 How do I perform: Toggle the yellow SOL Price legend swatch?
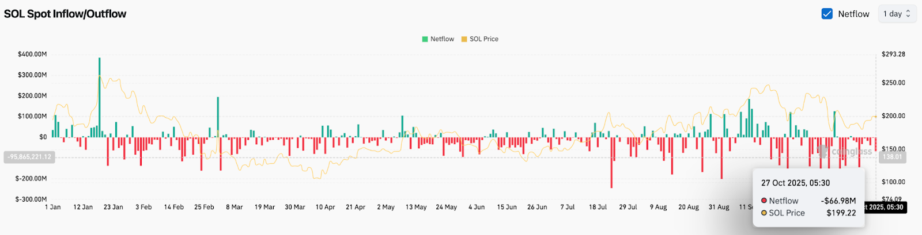(x=464, y=39)
